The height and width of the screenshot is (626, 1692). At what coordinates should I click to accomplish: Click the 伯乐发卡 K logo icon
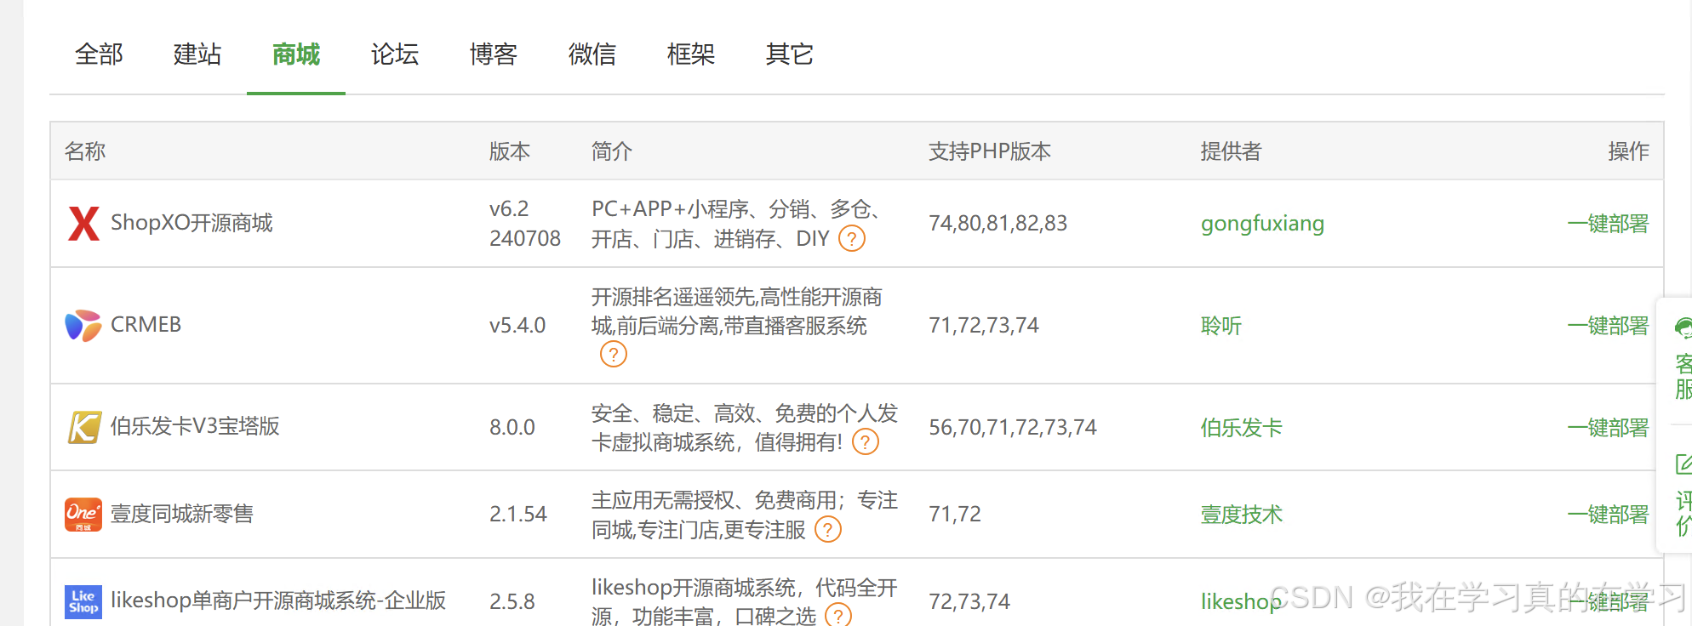pos(83,427)
